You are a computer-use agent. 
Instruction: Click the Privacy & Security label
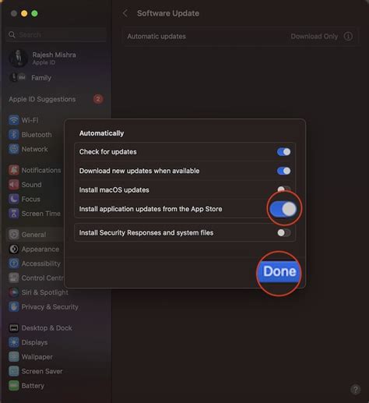point(50,307)
